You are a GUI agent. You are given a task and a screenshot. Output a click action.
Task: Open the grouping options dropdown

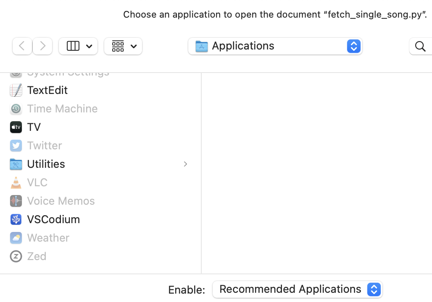[x=123, y=46]
